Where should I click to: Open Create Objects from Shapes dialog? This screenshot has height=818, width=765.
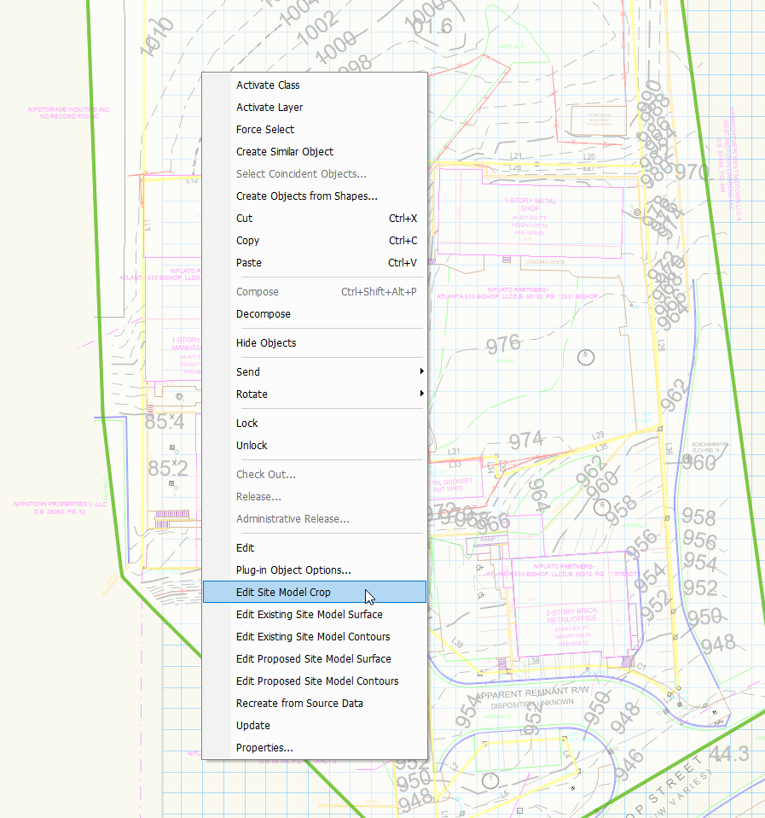307,196
